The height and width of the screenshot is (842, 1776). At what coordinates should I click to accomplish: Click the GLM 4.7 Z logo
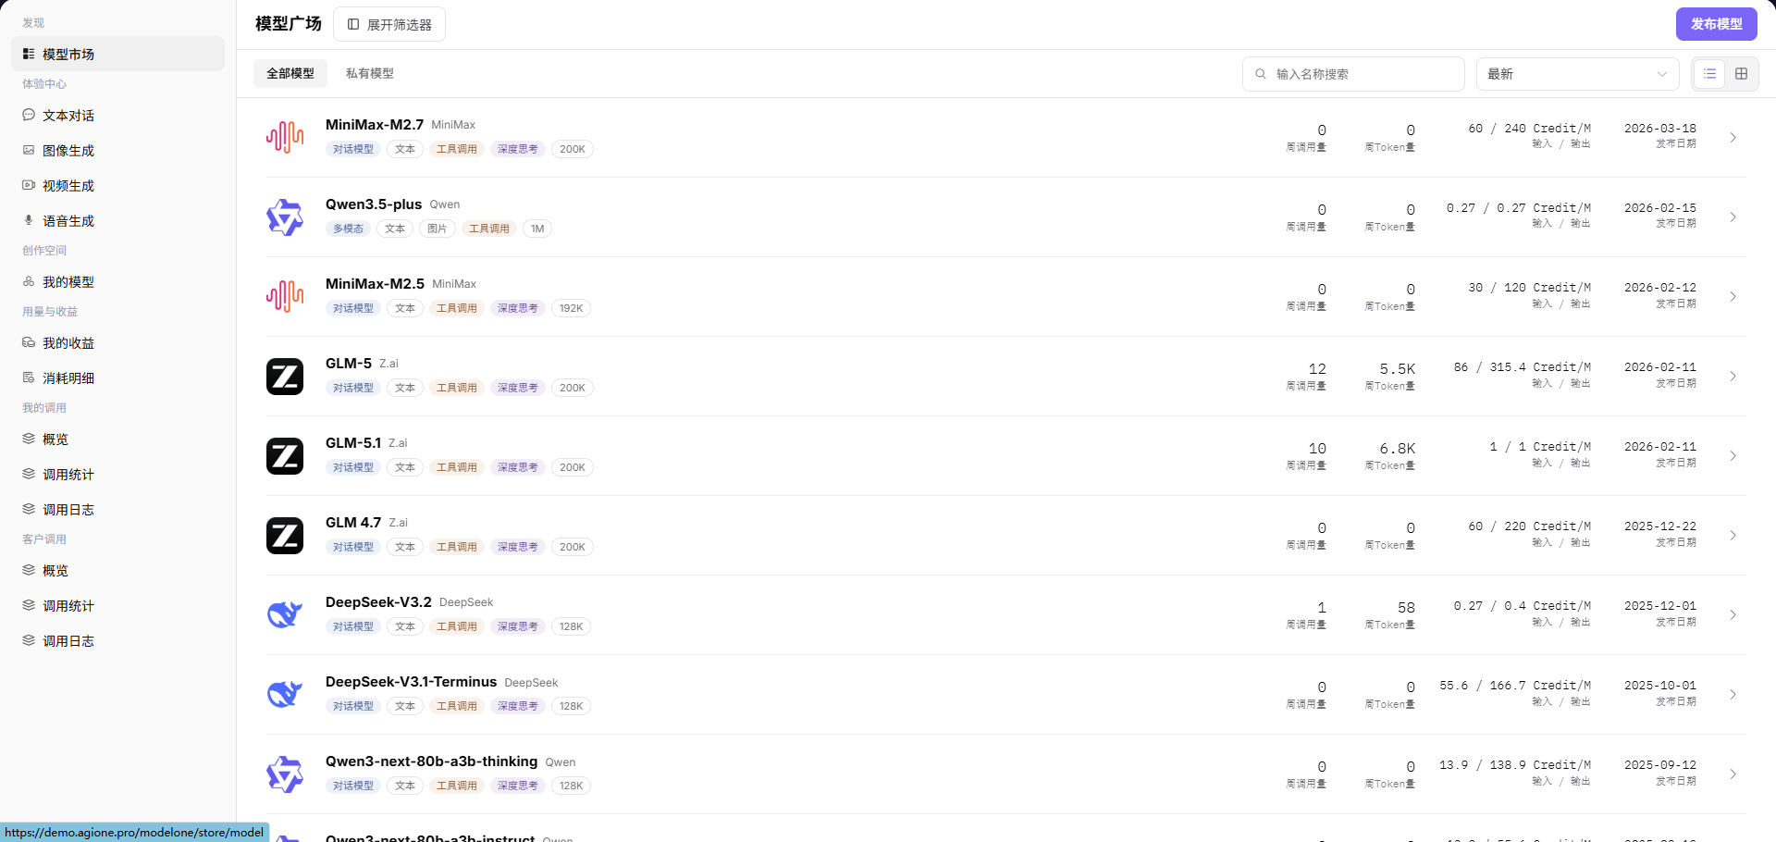click(285, 536)
